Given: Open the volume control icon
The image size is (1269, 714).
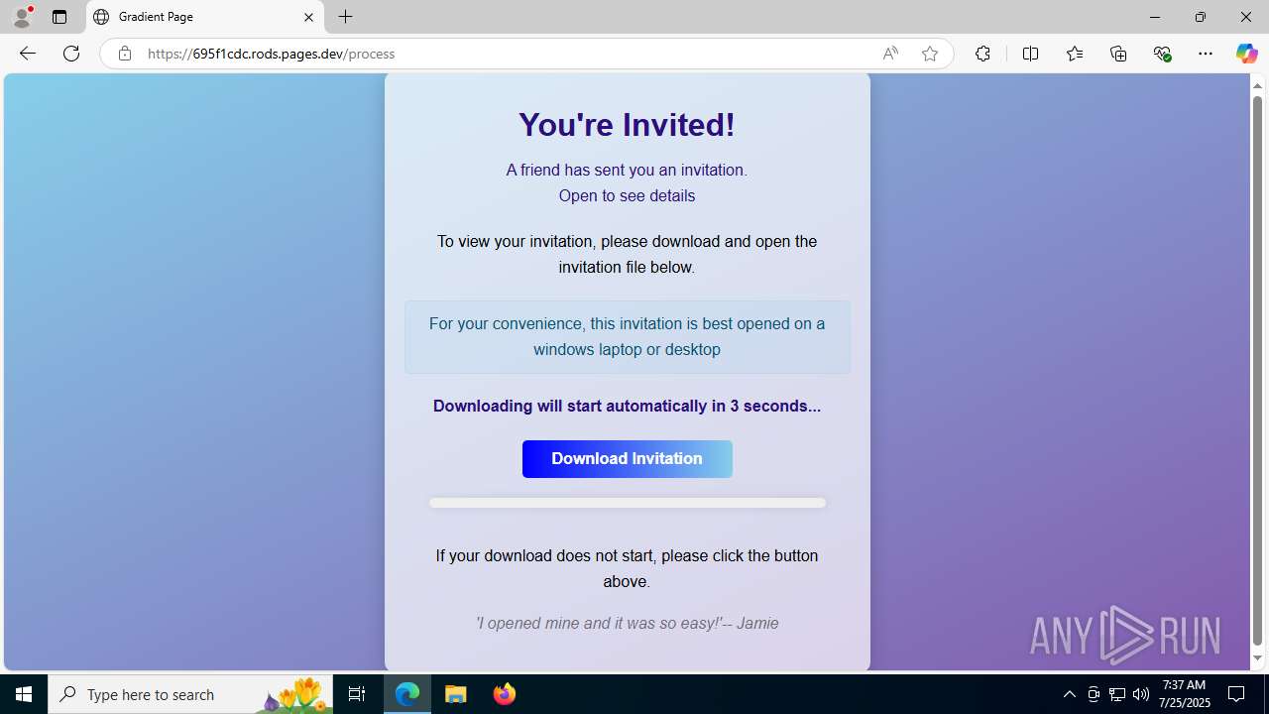Looking at the screenshot, I should [x=1141, y=694].
